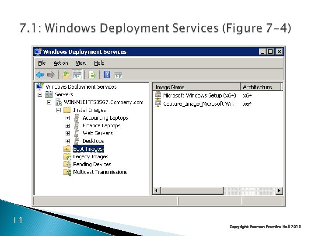315x236 pixels.
Task: Select the Multicast Transmissions tree item
Action: point(100,172)
